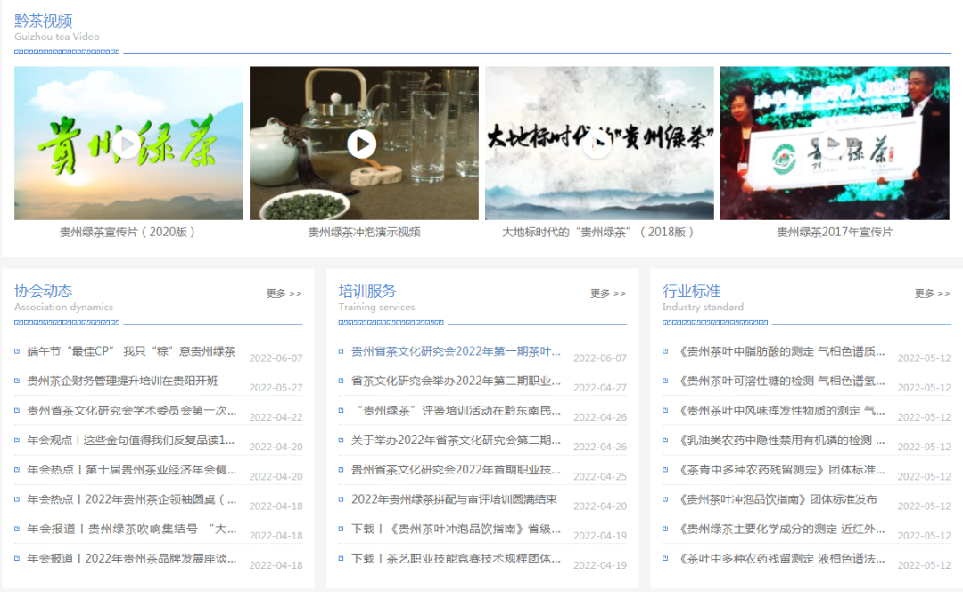Click bullet icon beside 贵州省茶文化研究会2022年第一期 article
Viewport: 963px width, 592px height.
point(341,351)
